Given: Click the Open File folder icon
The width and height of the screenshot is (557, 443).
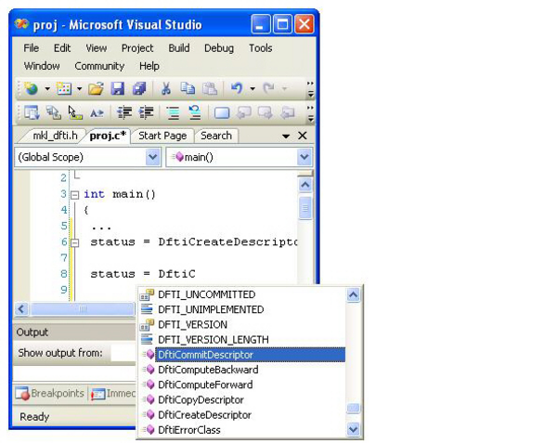Looking at the screenshot, I should point(96,88).
